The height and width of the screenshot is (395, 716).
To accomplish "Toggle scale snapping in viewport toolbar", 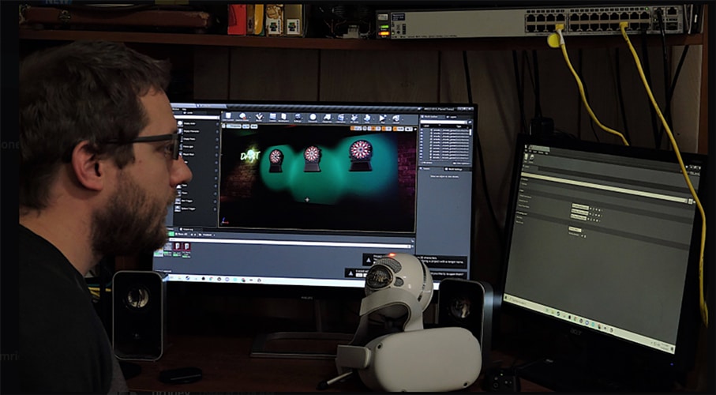I will [x=395, y=129].
